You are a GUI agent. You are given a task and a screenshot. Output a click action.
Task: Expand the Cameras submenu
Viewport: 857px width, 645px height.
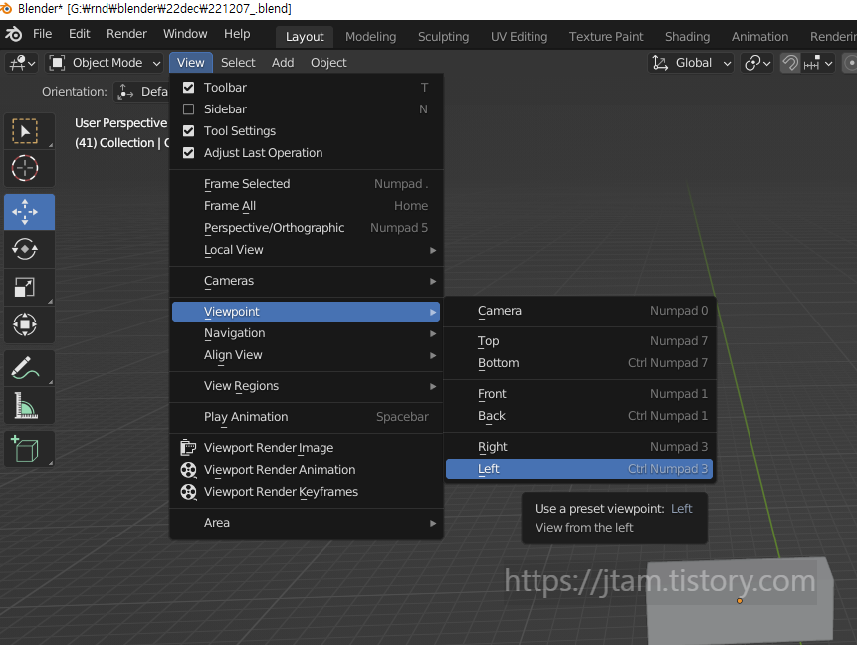[x=307, y=281]
